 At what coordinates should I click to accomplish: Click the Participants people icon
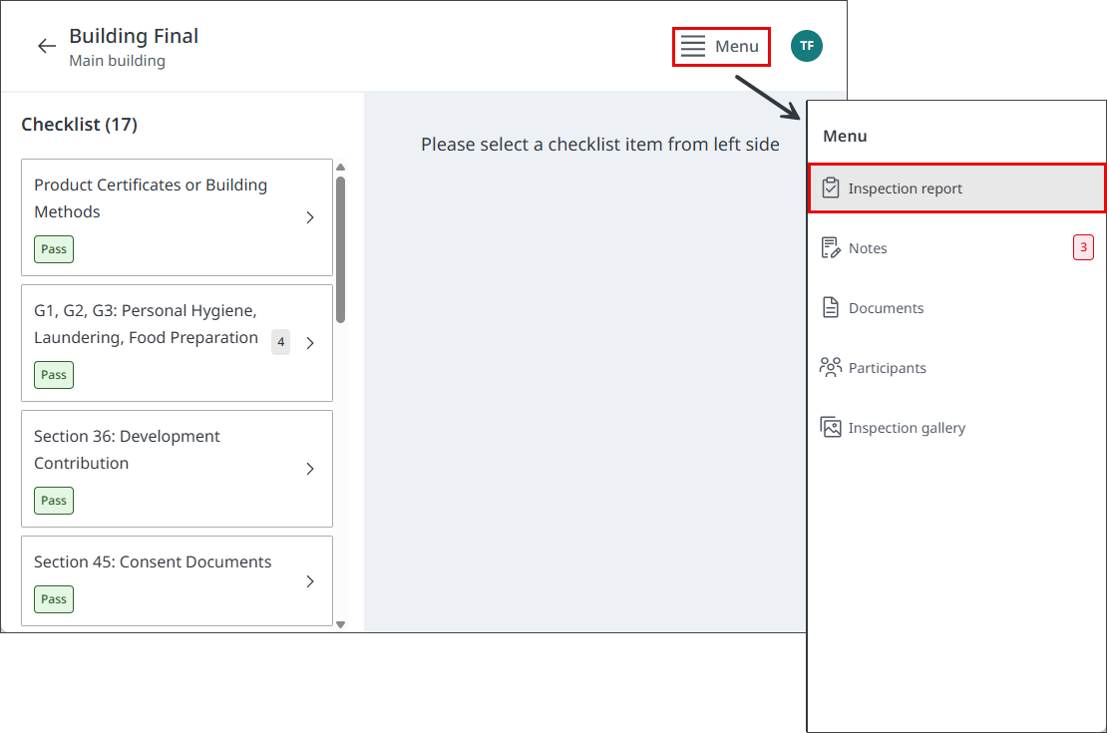[x=831, y=367]
